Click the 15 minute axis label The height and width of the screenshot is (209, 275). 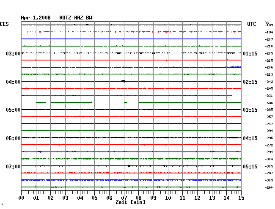coord(241,198)
